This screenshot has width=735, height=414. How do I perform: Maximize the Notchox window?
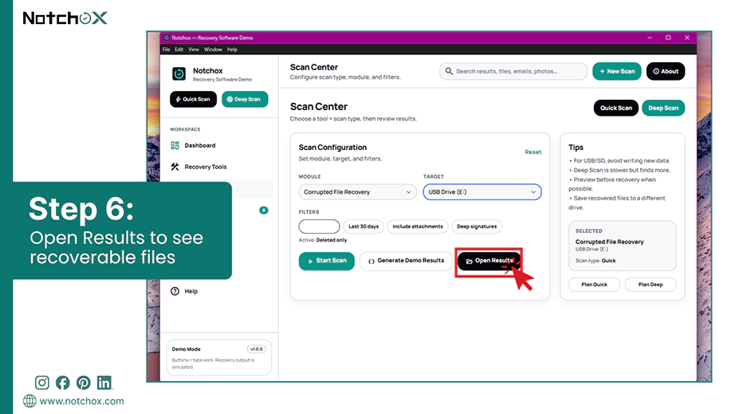pos(669,37)
